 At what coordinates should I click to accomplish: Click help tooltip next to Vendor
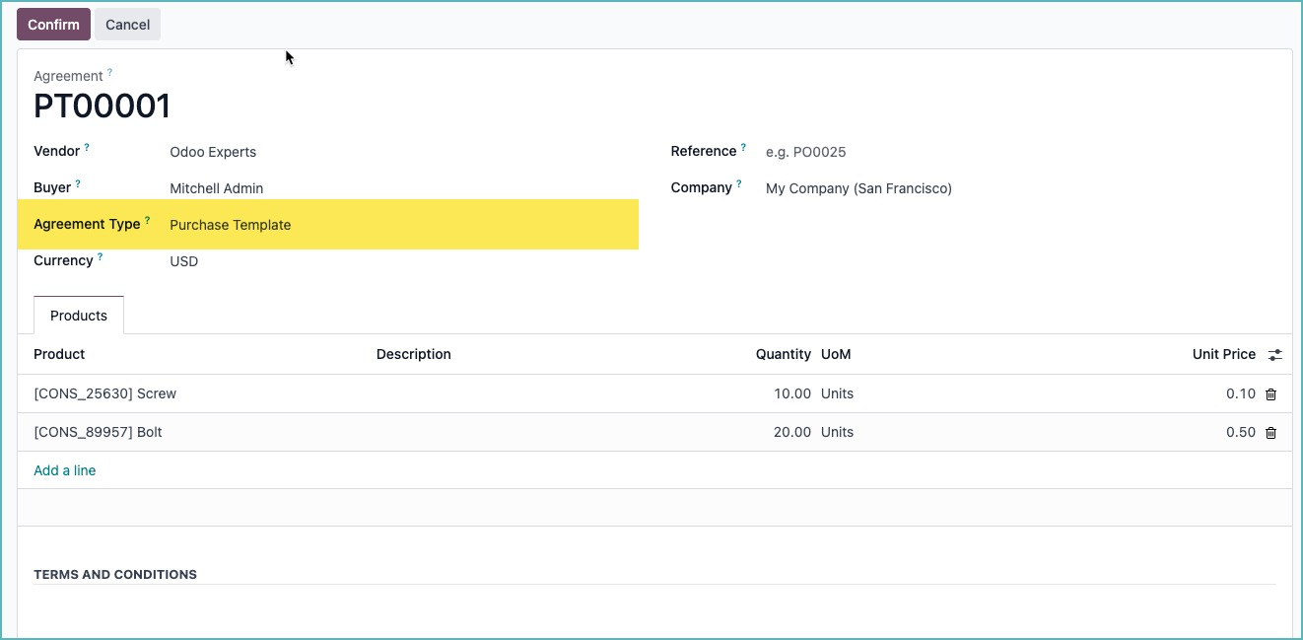[87, 148]
